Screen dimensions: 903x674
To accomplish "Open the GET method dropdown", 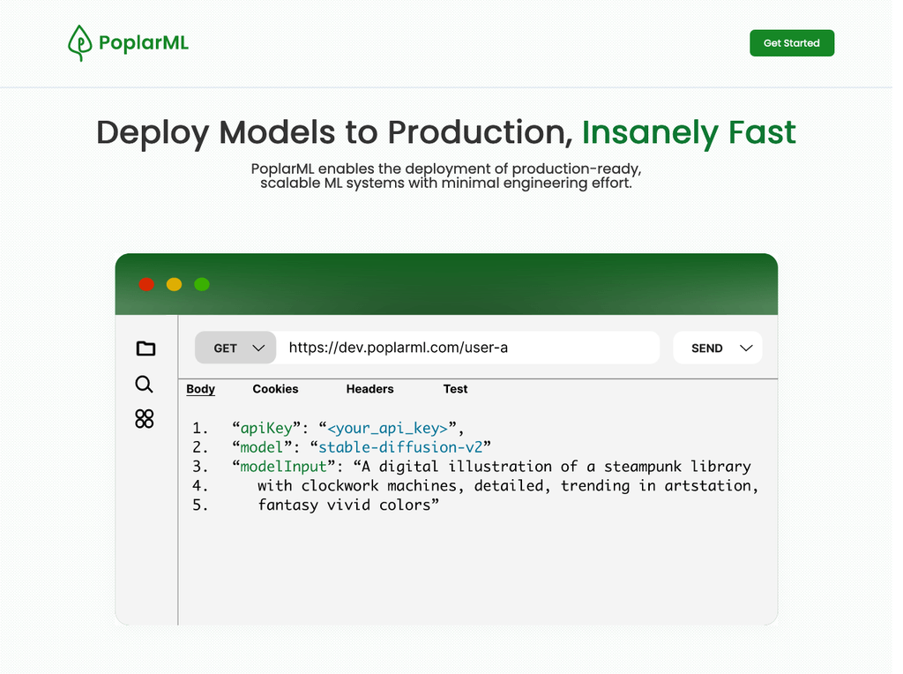I will pyautogui.click(x=235, y=348).
